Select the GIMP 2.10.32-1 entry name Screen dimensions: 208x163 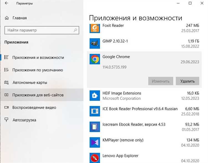[115, 41]
